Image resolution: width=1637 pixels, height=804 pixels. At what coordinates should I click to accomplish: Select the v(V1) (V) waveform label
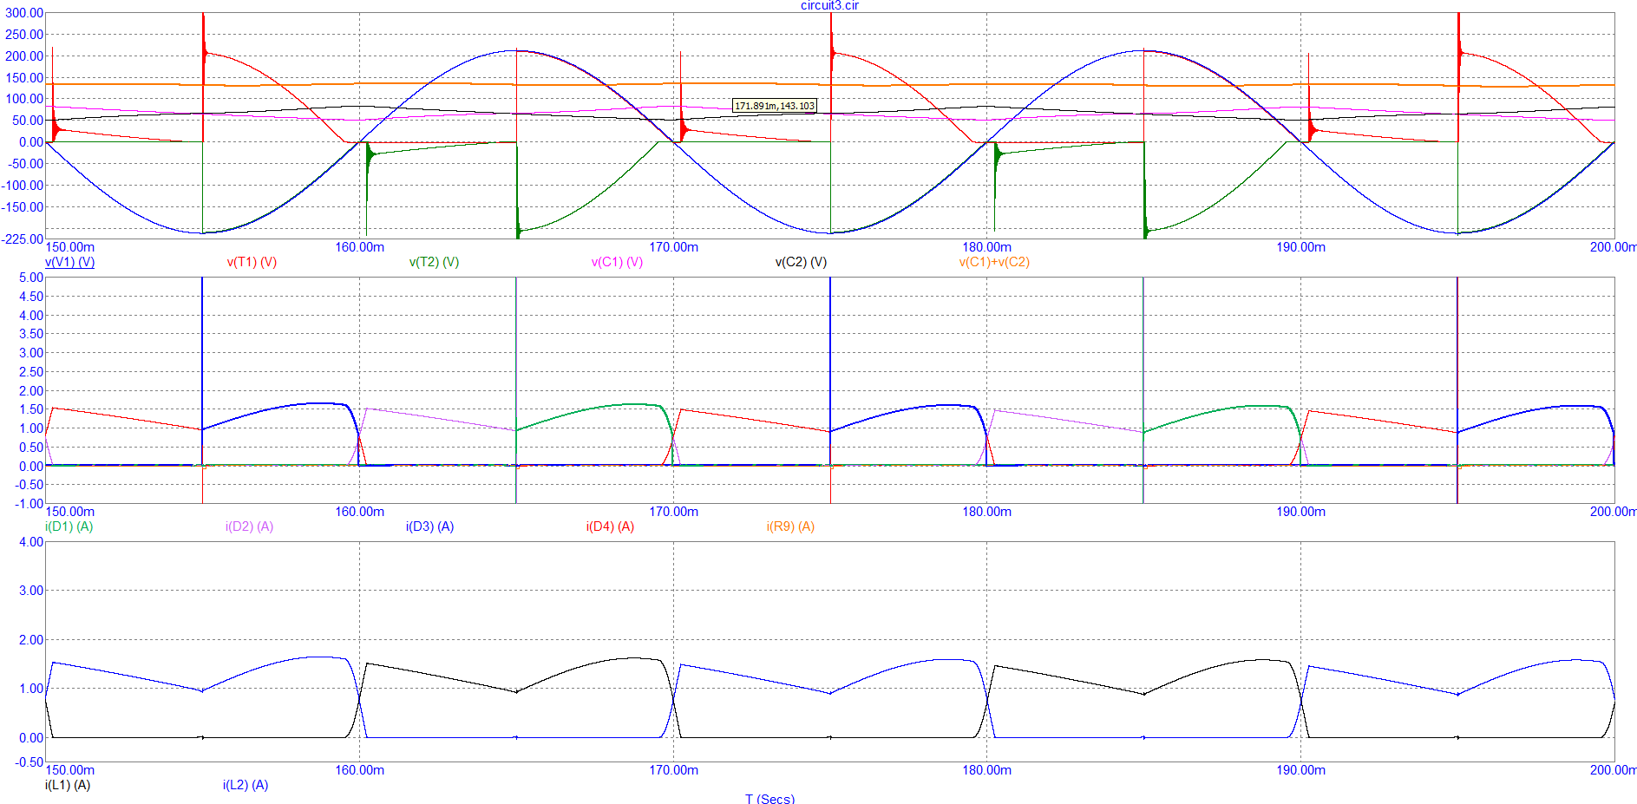(x=69, y=262)
